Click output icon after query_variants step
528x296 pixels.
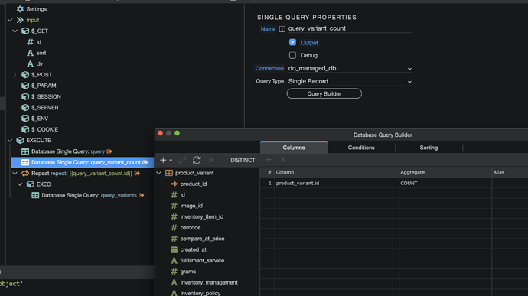pos(142,195)
